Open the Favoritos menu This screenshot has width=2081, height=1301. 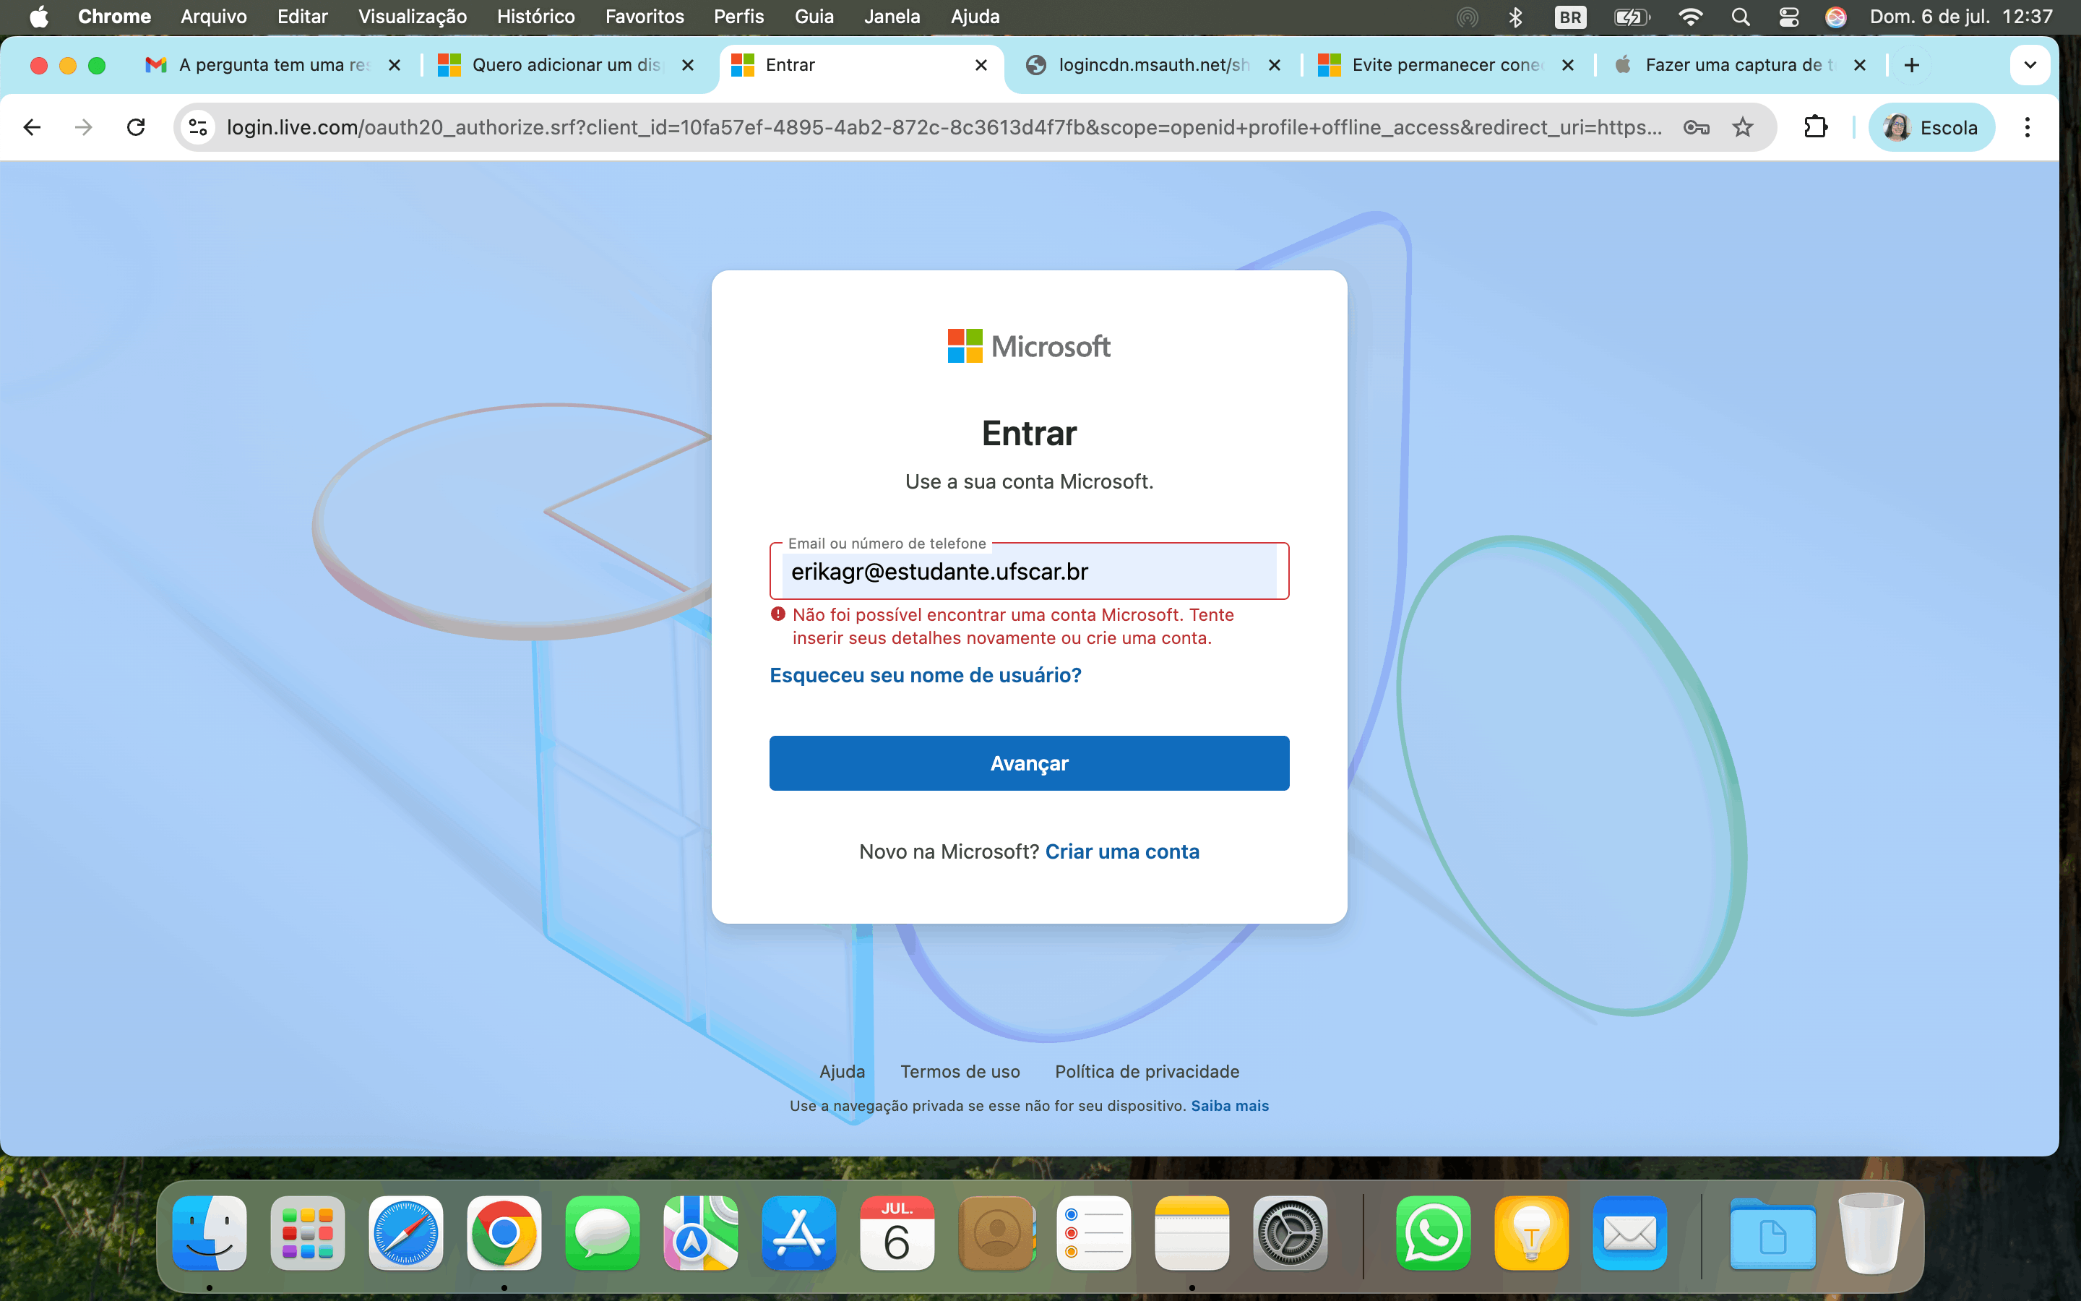coord(644,17)
